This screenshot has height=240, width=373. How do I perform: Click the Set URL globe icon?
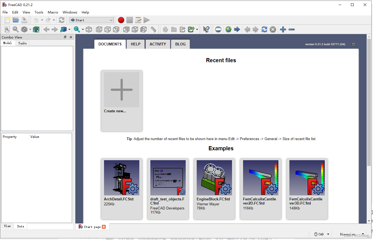(218, 29)
